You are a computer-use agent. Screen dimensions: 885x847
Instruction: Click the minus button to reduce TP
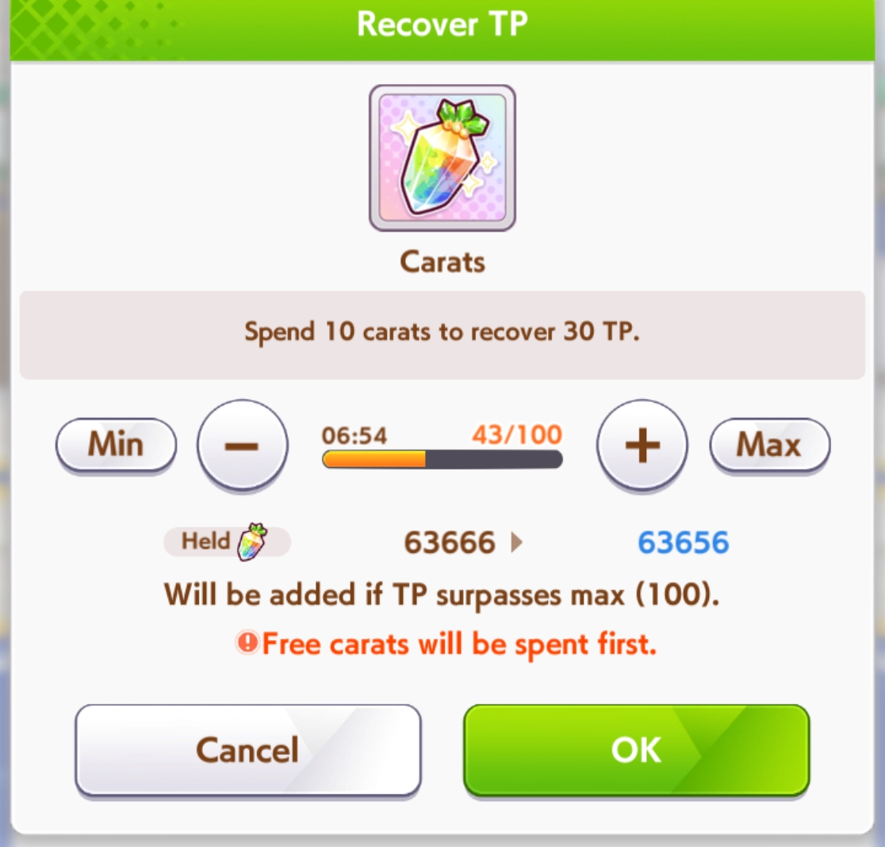(x=242, y=445)
